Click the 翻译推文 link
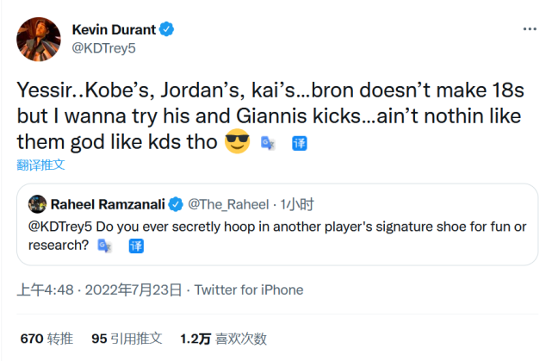552x361 pixels. click(x=41, y=164)
